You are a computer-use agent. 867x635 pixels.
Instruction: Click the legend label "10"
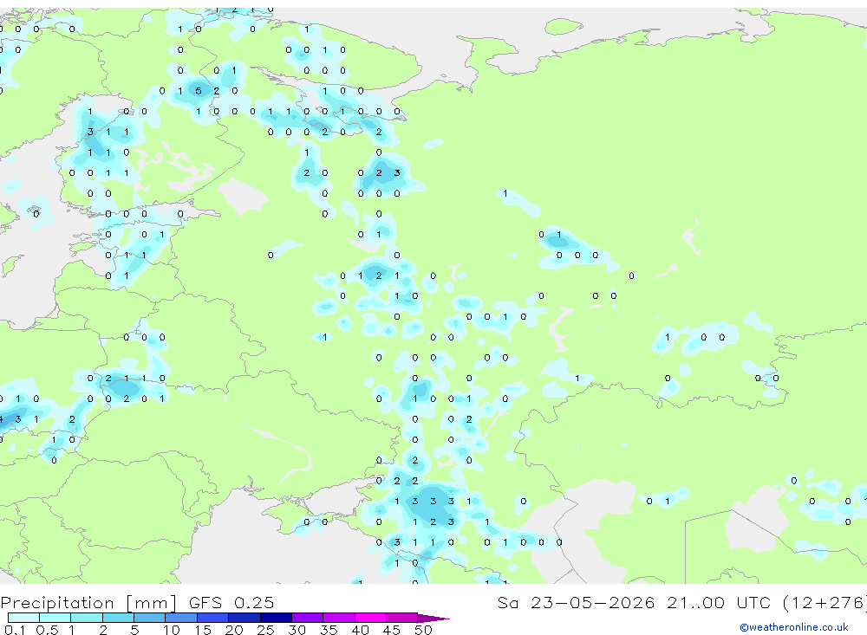(172, 630)
